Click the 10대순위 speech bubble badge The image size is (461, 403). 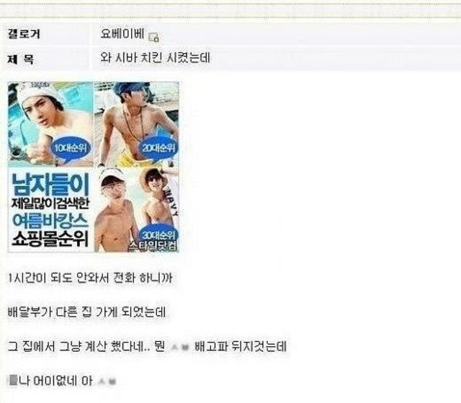tap(71, 148)
